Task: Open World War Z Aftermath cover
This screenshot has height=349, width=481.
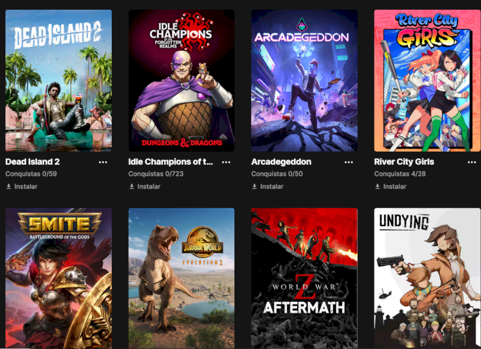Action: click(x=304, y=278)
